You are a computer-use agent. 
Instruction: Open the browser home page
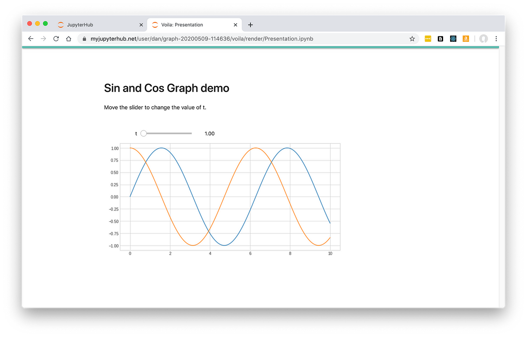(69, 39)
